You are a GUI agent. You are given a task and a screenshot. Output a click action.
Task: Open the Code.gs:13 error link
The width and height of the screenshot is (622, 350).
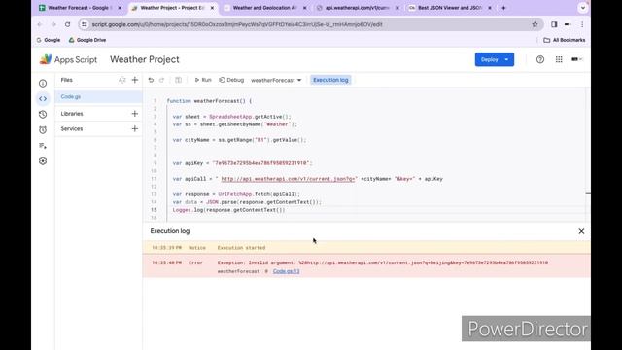pos(286,271)
